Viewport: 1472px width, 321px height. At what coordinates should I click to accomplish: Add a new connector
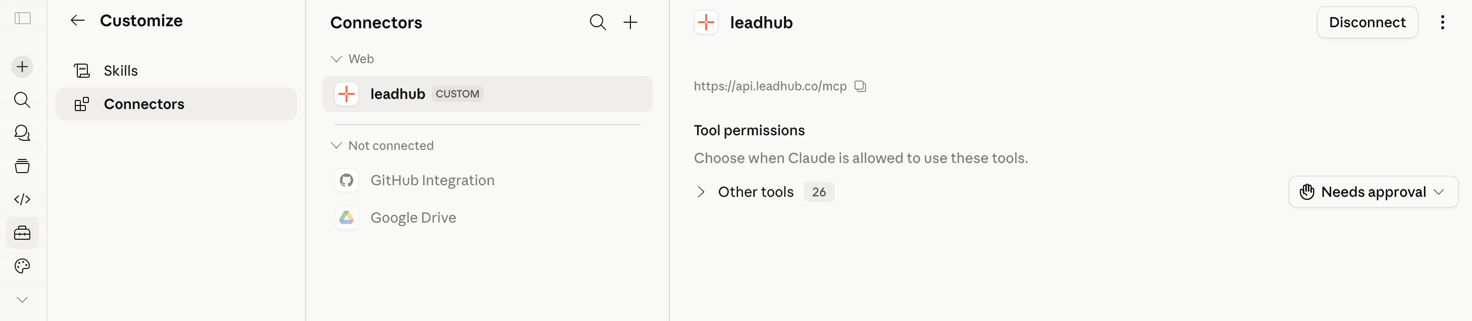[x=630, y=22]
